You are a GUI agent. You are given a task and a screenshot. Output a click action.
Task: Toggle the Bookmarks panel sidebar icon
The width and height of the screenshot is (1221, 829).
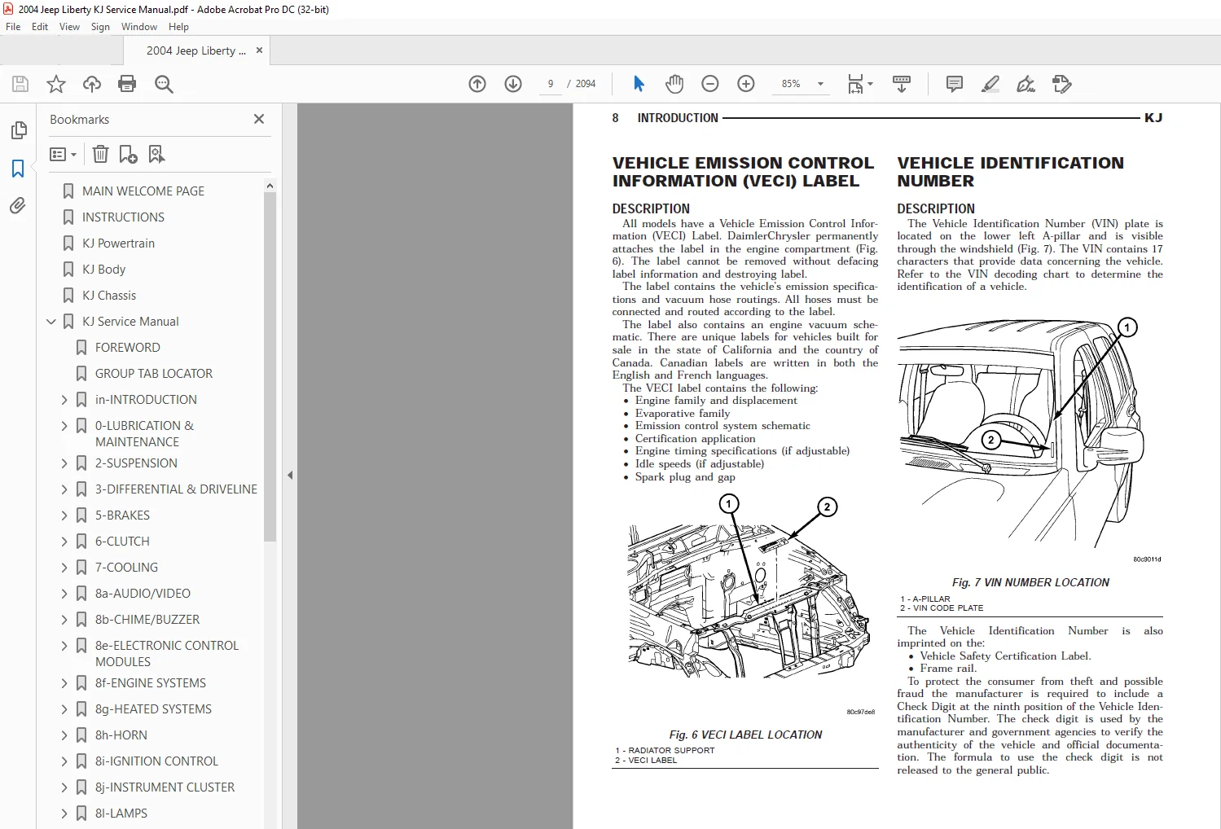point(18,169)
